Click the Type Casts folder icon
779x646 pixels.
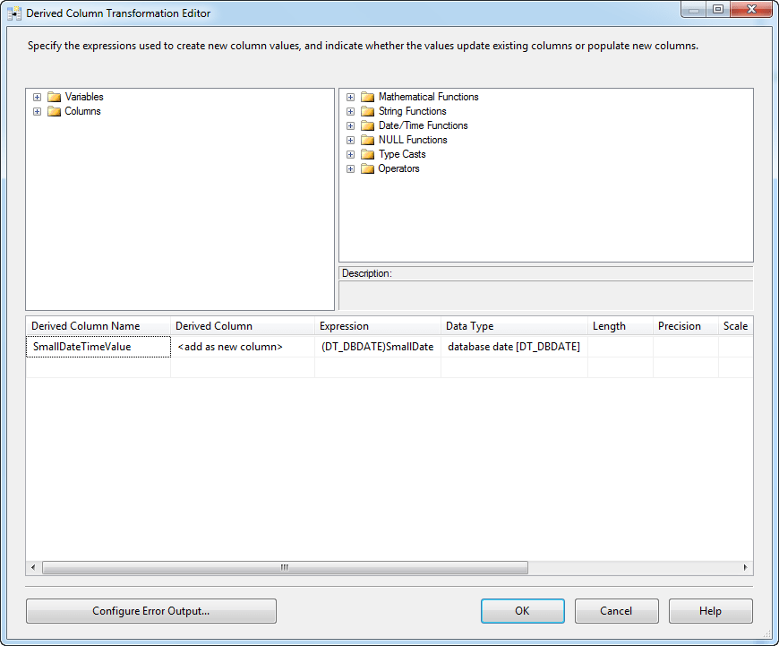click(368, 154)
